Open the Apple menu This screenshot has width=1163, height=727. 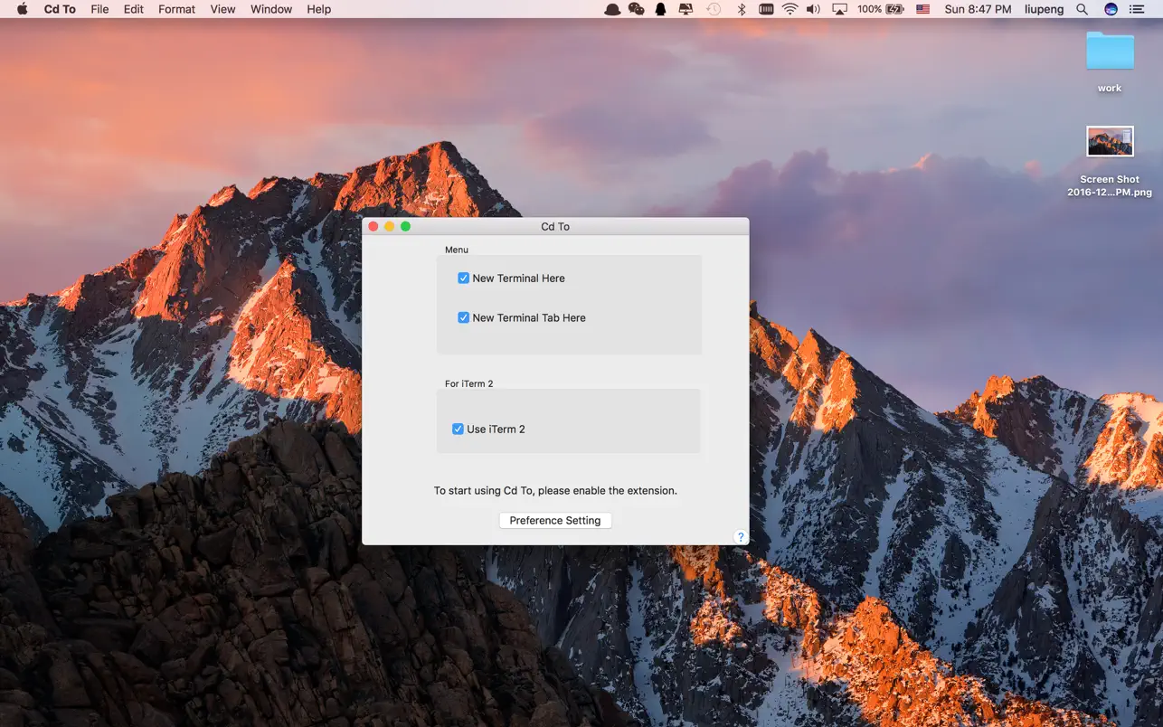point(23,9)
